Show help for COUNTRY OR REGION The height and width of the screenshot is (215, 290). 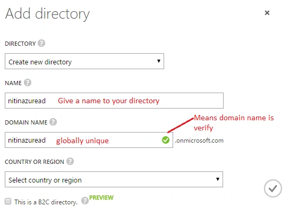(70, 161)
